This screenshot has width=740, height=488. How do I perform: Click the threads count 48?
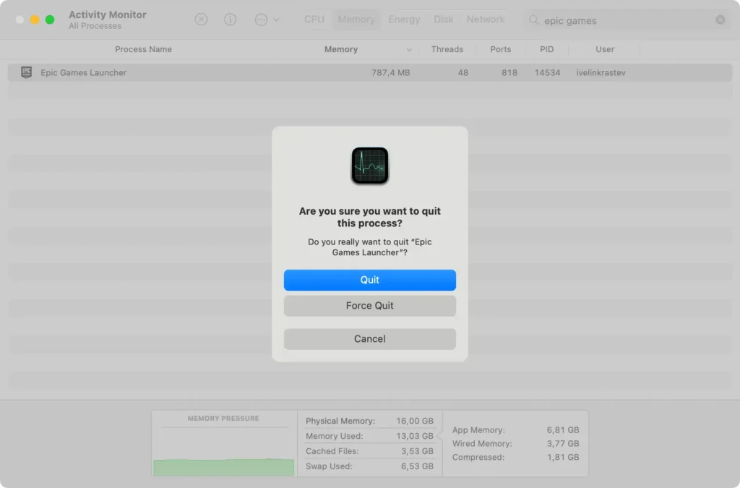pos(463,73)
